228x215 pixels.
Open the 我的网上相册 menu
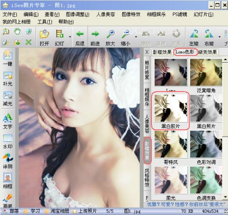(x=16, y=22)
